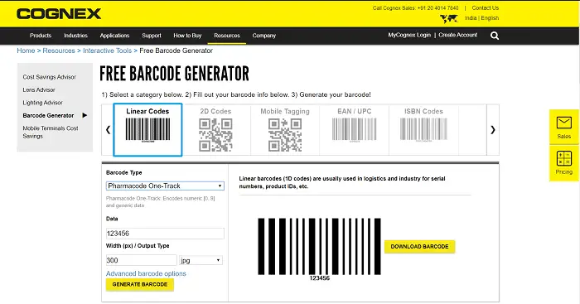
Task: Expand the jpg output type dropdown
Action: [x=201, y=260]
